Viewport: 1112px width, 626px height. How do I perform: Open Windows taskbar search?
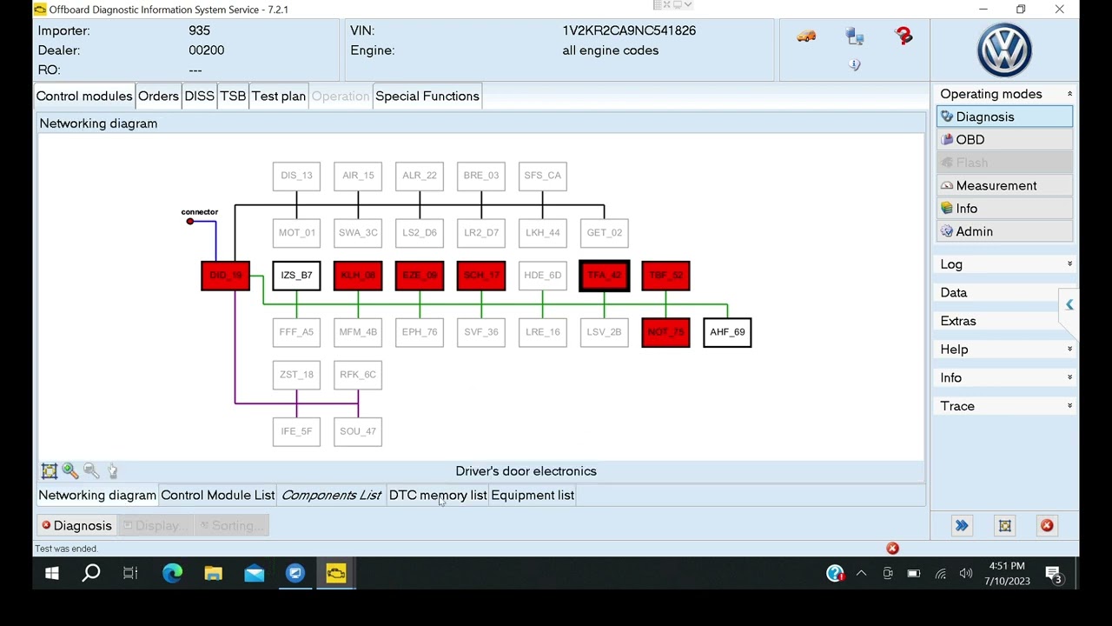point(91,573)
